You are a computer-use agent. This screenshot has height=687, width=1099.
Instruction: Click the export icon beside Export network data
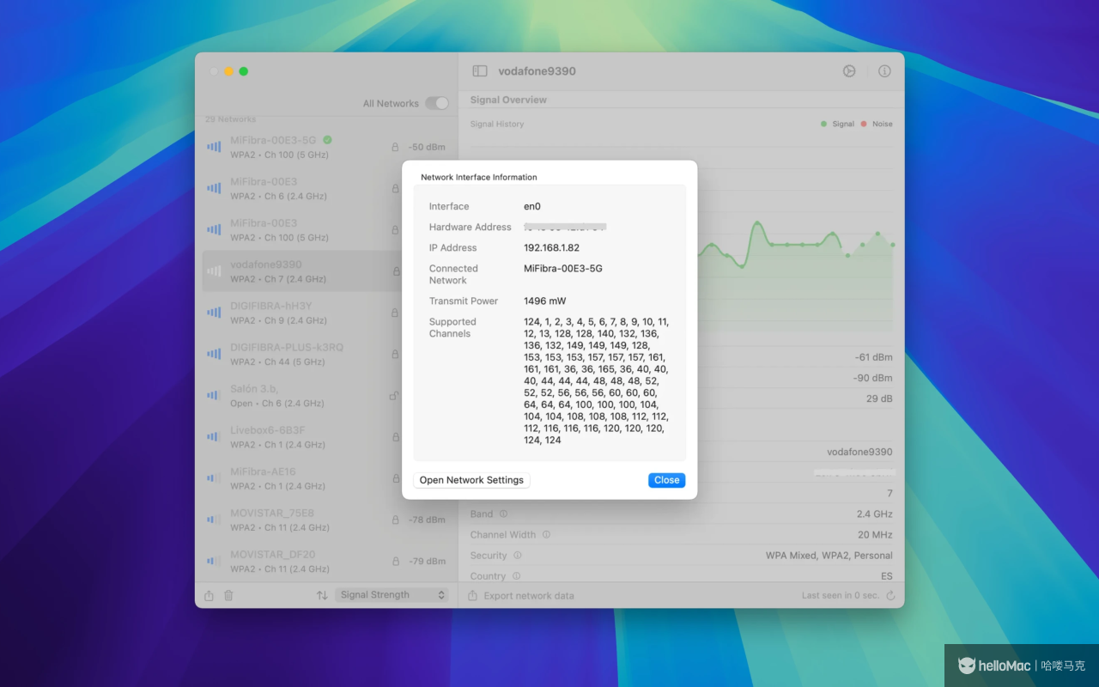tap(473, 595)
